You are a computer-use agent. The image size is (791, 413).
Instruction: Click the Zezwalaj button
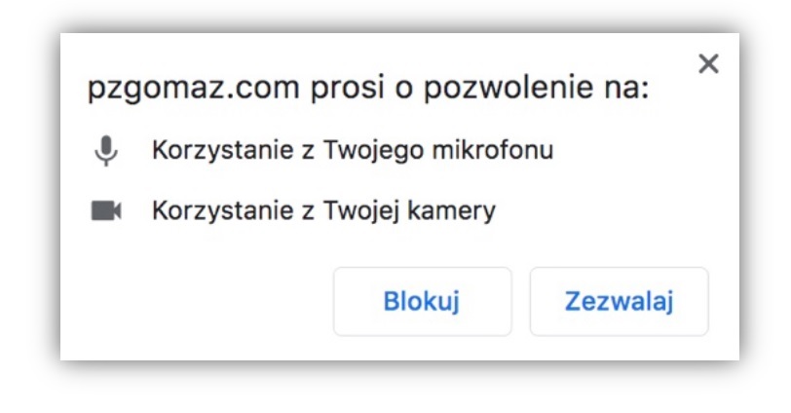(x=620, y=302)
